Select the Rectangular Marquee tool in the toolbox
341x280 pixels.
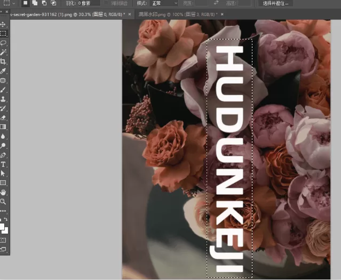[x=3, y=33]
